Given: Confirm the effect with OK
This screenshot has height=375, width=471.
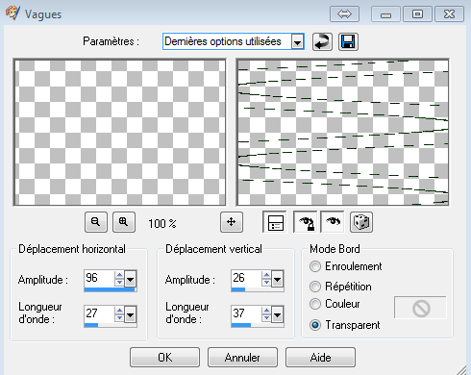Looking at the screenshot, I should coord(164,357).
